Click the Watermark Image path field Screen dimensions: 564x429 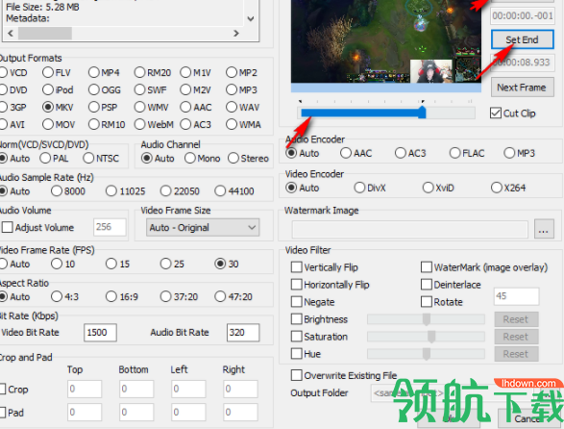pyautogui.click(x=409, y=230)
